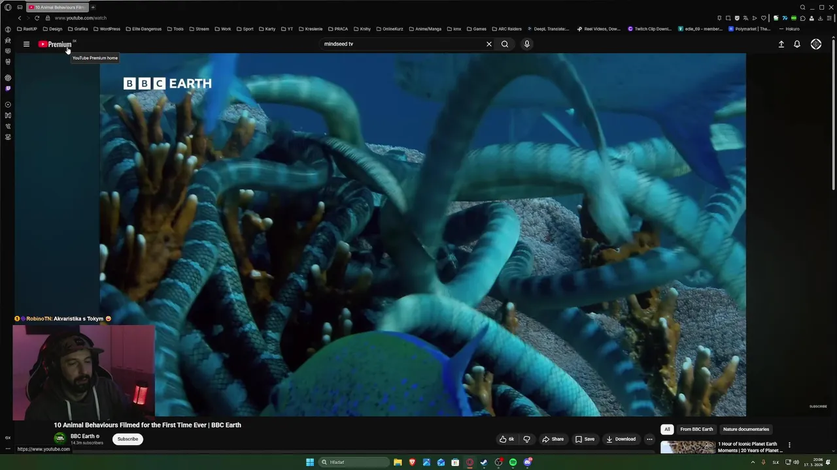
Task: Click the heart icon in browser toolbar
Action: 763,18
